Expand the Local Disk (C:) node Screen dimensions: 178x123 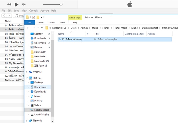(x=28, y=110)
